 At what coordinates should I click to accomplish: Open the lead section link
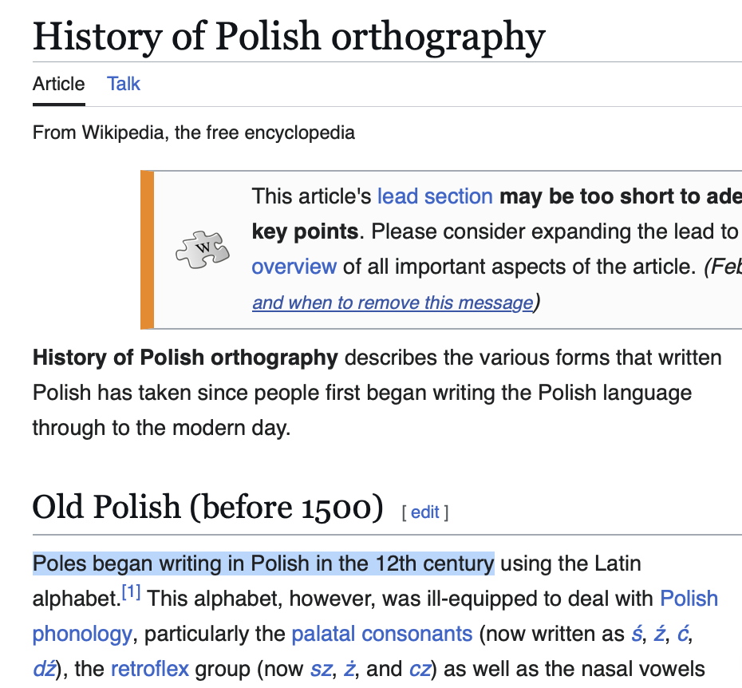click(x=435, y=196)
